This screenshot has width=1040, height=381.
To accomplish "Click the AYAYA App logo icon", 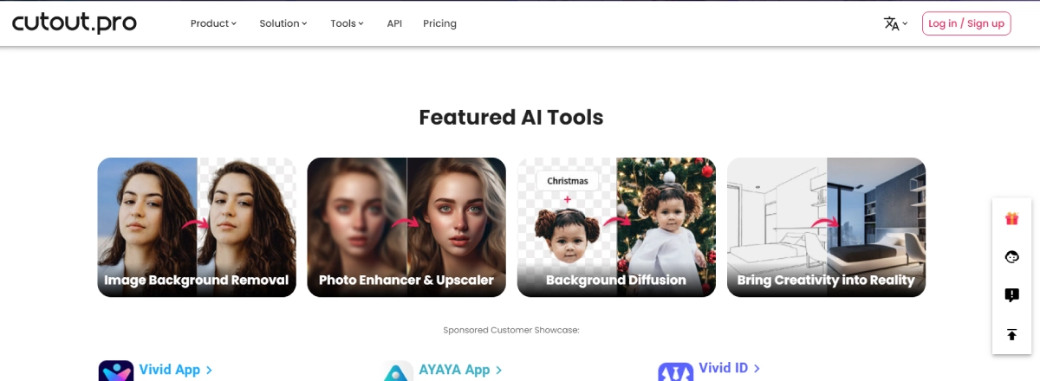I will (400, 371).
